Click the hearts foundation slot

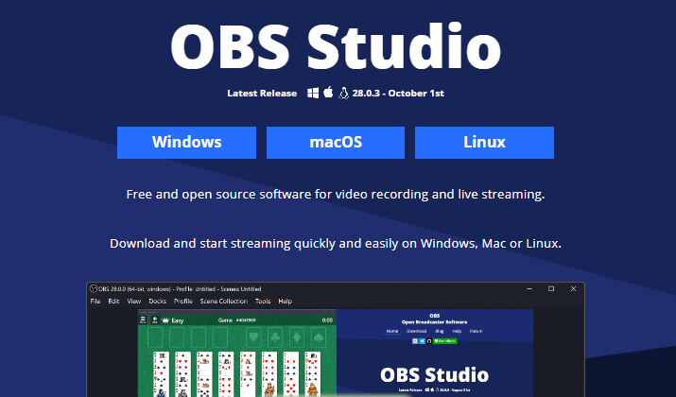(253, 338)
